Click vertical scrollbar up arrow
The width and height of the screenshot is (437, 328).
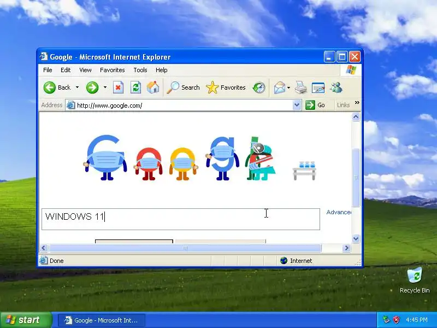pos(356,117)
